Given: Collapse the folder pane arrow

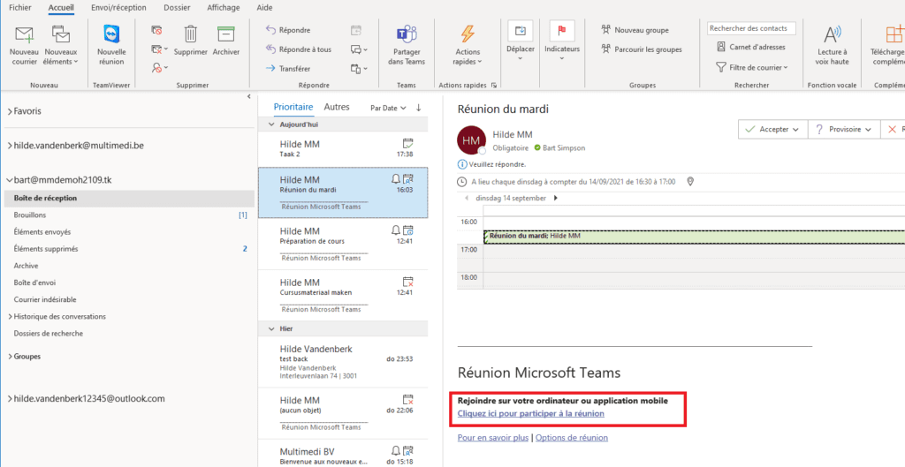Looking at the screenshot, I should (248, 97).
